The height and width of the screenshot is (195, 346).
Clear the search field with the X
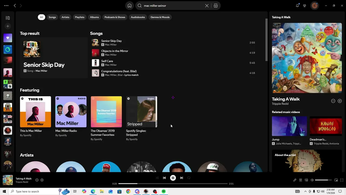tap(207, 6)
